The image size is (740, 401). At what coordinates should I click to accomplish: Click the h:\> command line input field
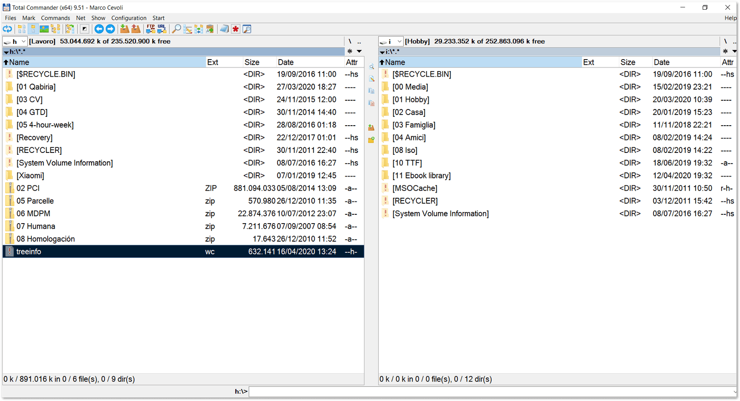(490, 391)
